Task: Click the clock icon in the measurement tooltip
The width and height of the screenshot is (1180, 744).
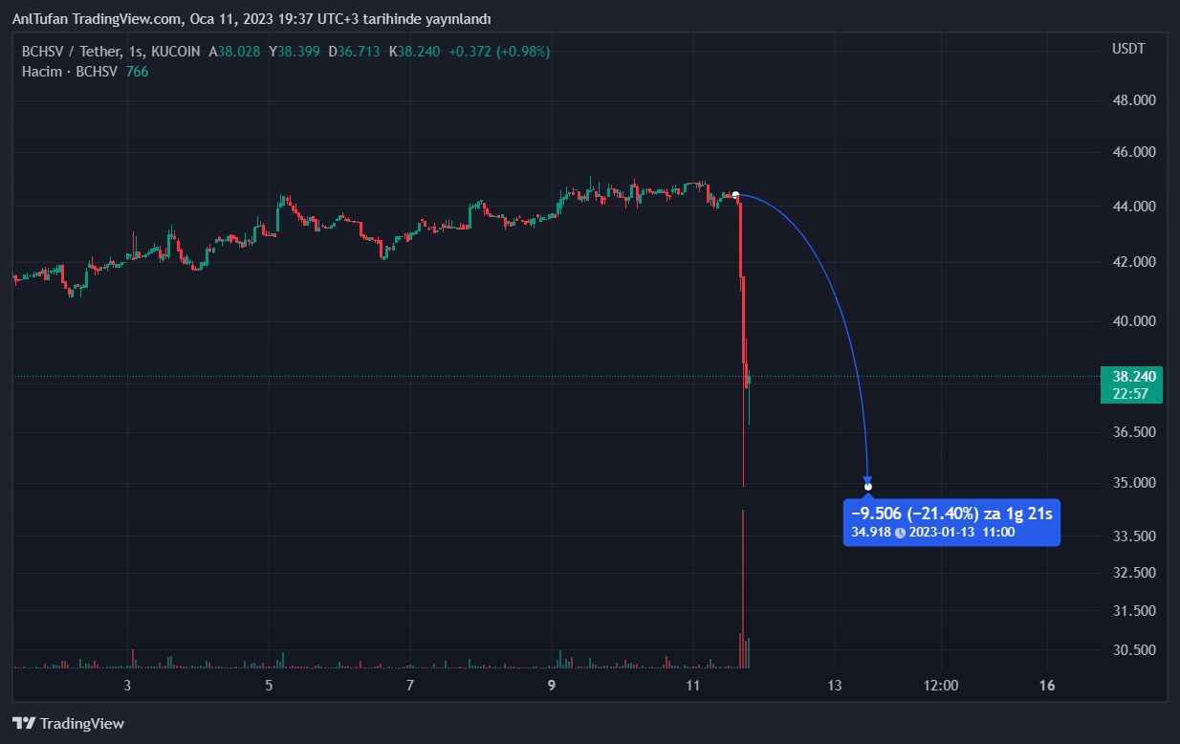Action: [x=900, y=532]
